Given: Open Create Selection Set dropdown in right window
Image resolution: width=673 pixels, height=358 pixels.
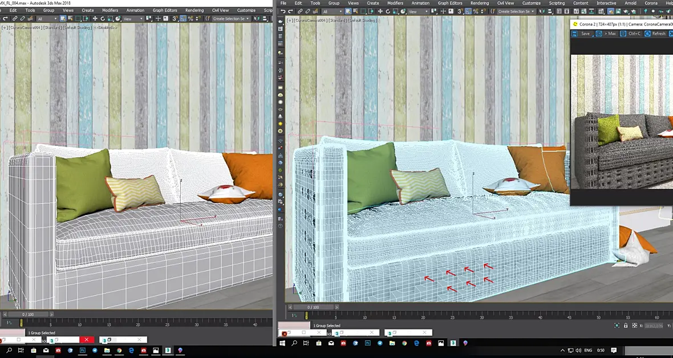Looking at the screenshot, I should click(x=516, y=11).
